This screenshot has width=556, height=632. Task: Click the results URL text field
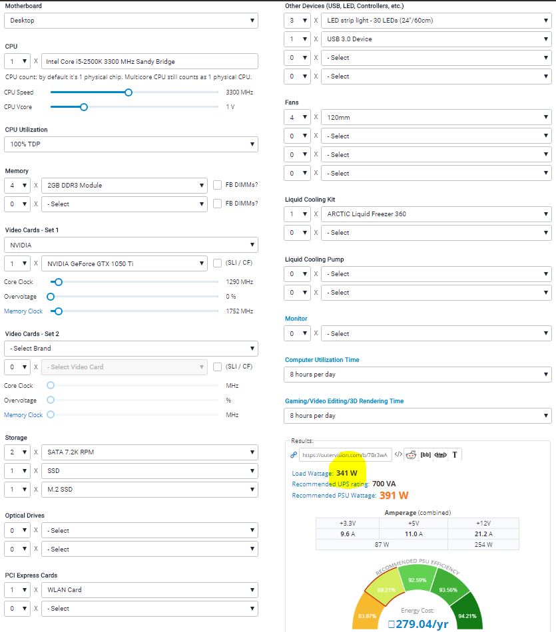tap(345, 455)
